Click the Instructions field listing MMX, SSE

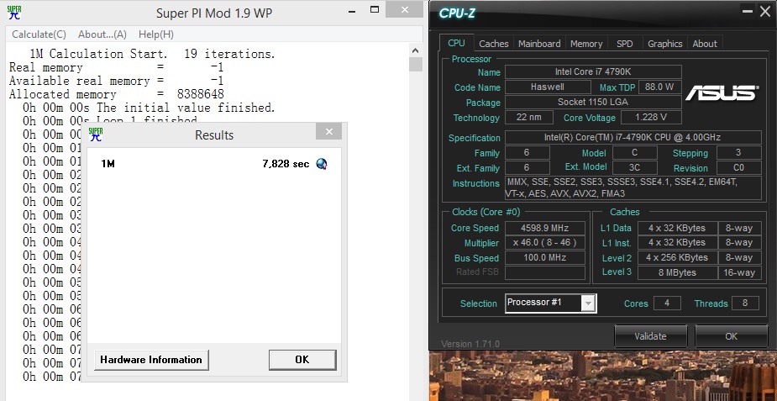633,187
